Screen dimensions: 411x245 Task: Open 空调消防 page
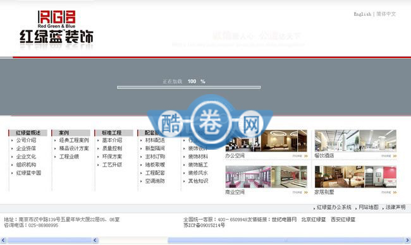(155, 181)
